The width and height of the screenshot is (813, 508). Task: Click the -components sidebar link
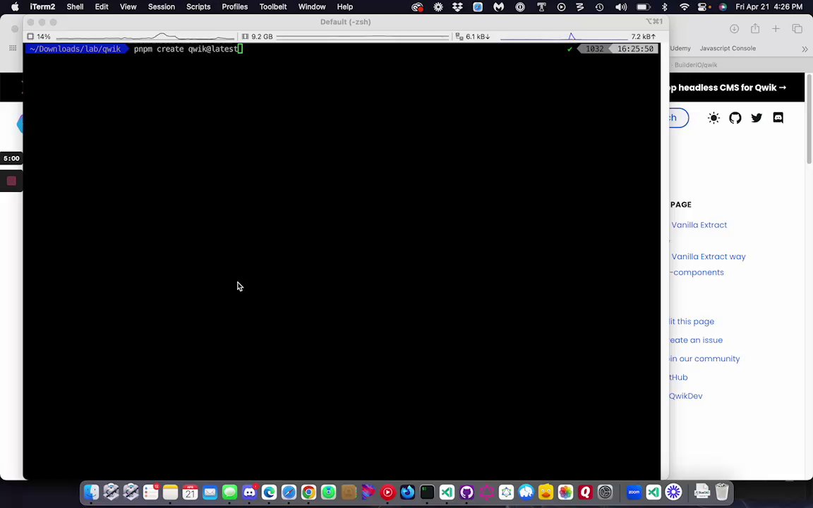point(697,272)
